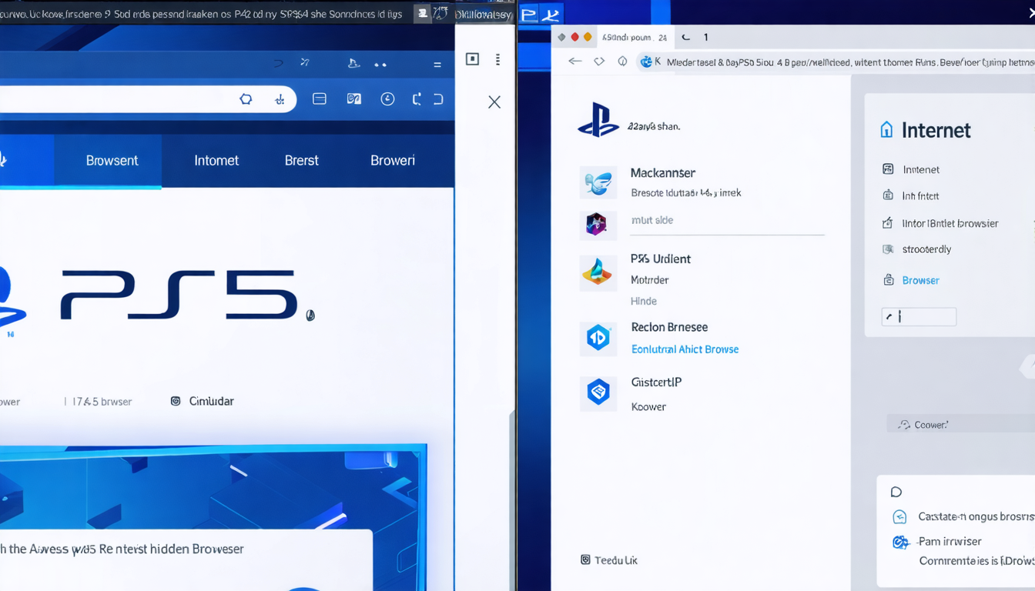Image resolution: width=1035 pixels, height=591 pixels.
Task: Select the bookmark shield icon in address bar
Action: (246, 98)
